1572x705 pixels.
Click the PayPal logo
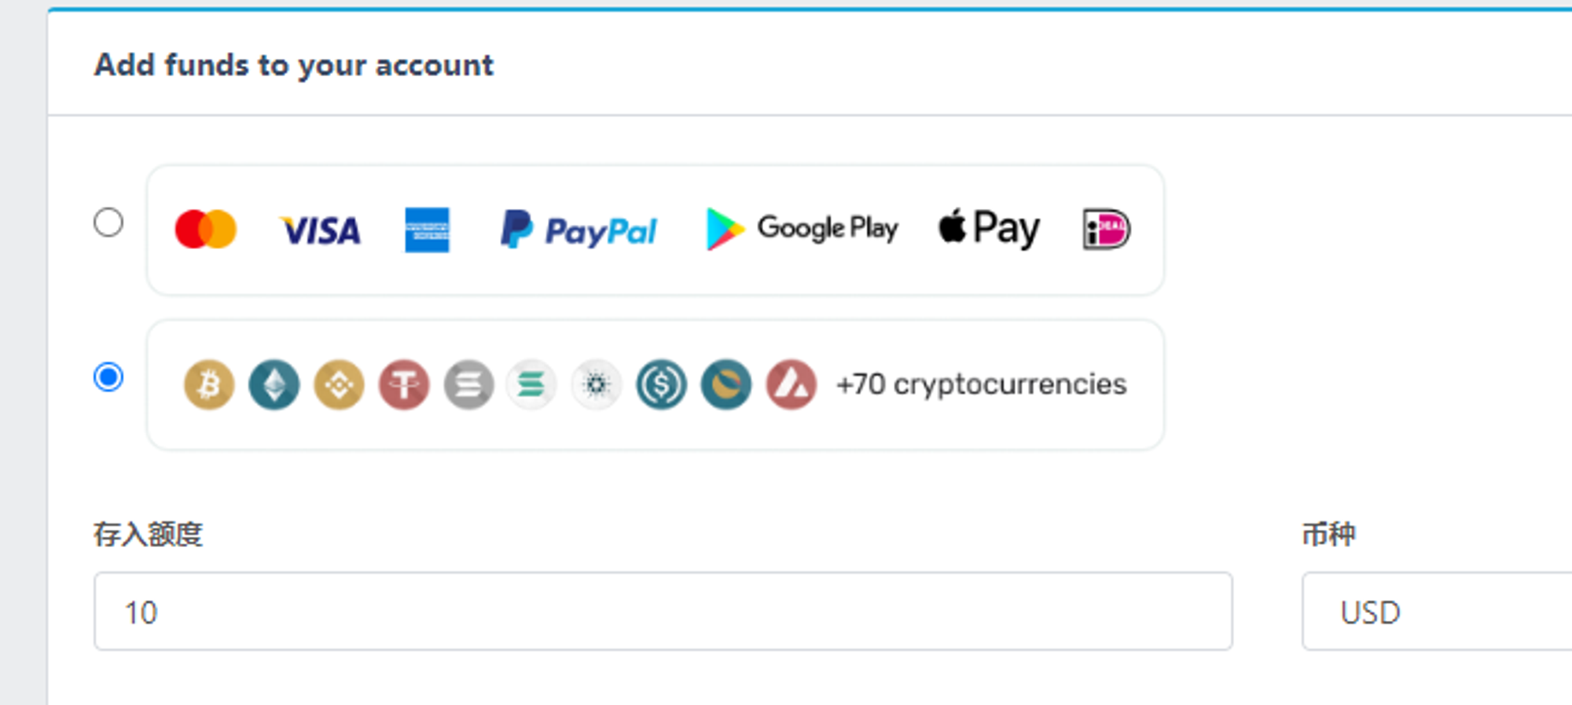(x=578, y=230)
